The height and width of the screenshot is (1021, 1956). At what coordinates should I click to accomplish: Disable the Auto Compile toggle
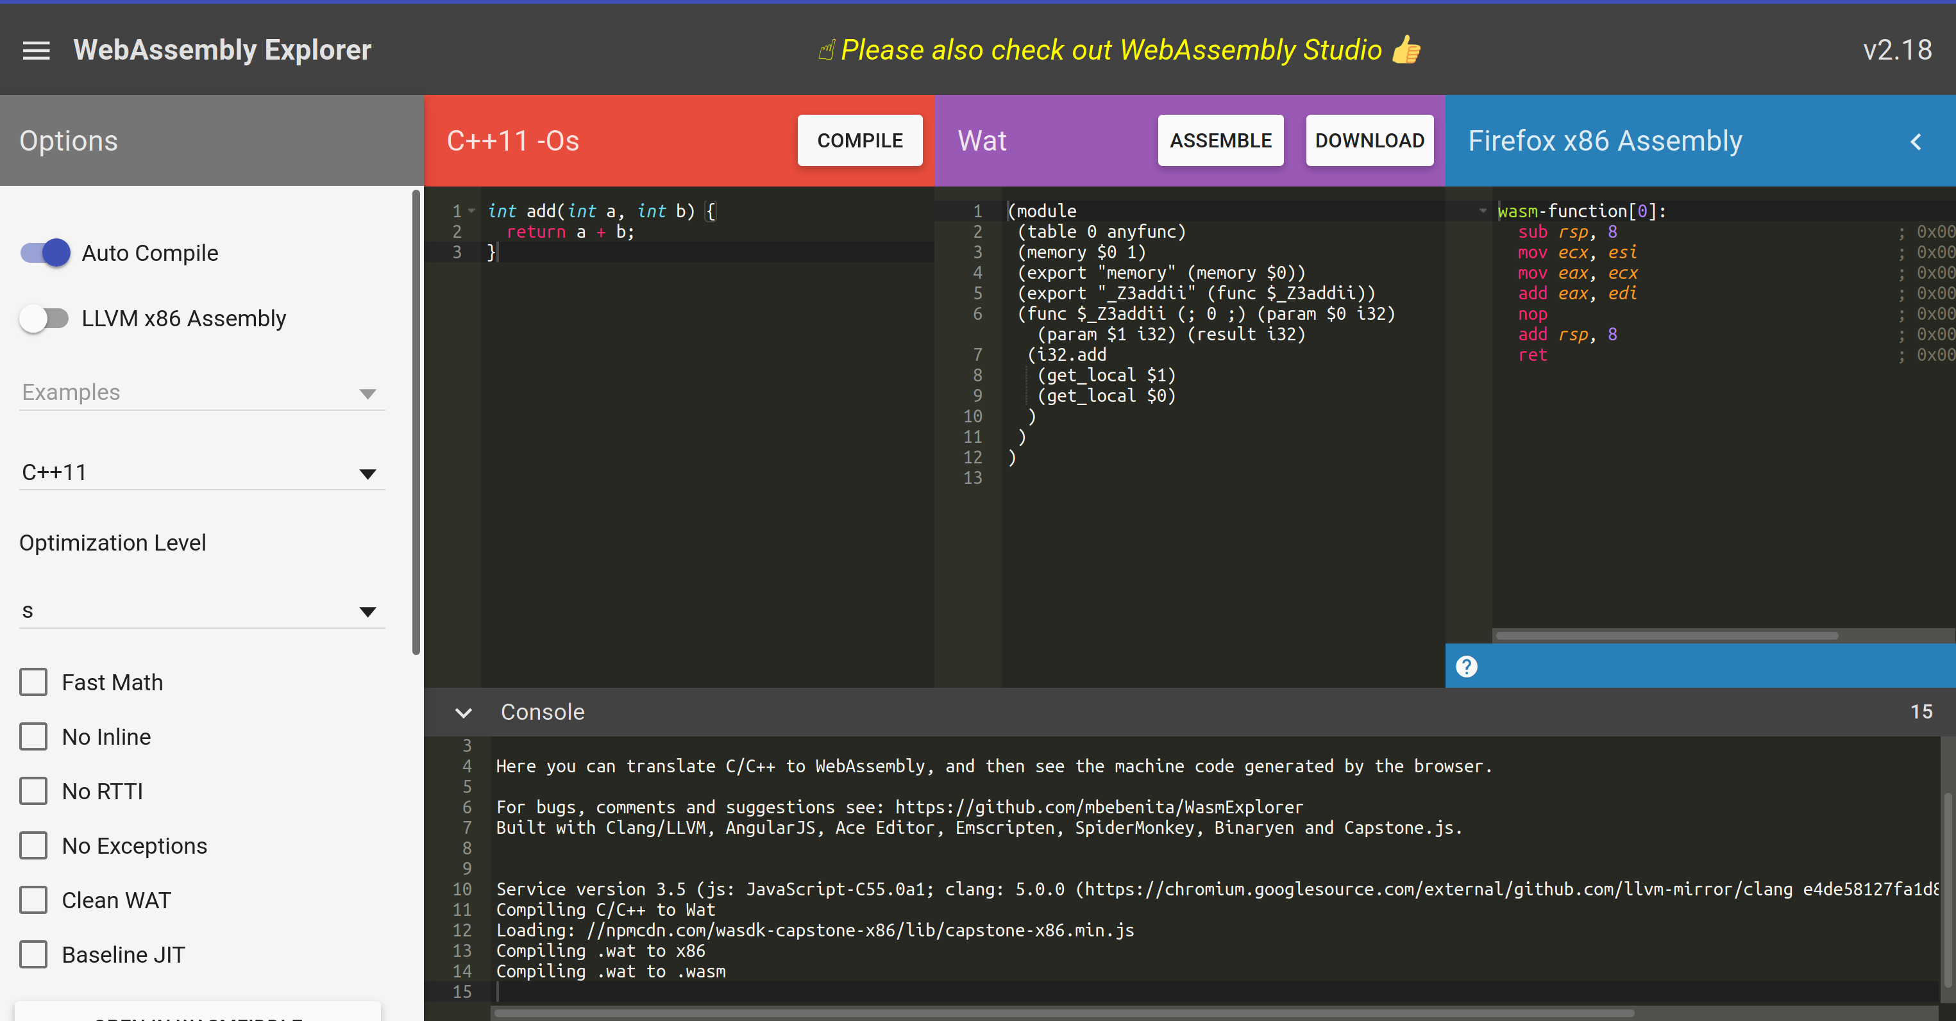(x=46, y=253)
